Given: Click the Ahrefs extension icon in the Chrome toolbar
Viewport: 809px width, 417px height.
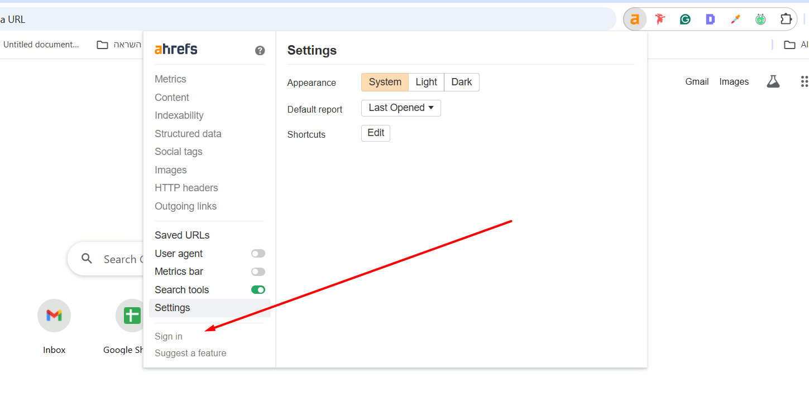Looking at the screenshot, I should (x=635, y=20).
